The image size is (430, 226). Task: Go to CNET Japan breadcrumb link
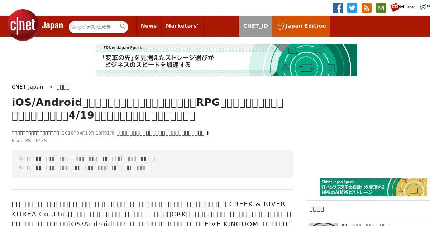pos(28,87)
